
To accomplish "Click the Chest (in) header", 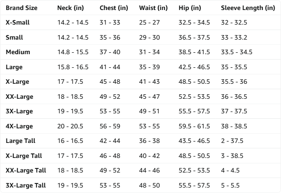I will (114, 8).
